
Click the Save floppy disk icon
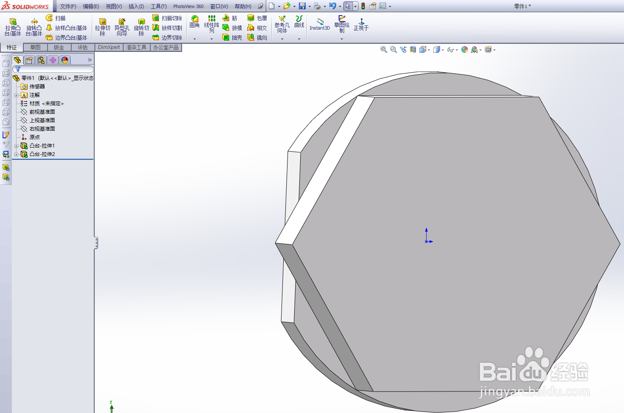[x=302, y=6]
